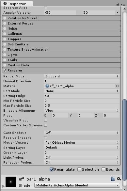Screen dimensions: 127x191
Task: Open the Inspector panel options menu icon
Action: click(123, 5)
